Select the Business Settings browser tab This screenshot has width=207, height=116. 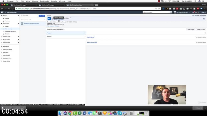click(x=80, y=5)
